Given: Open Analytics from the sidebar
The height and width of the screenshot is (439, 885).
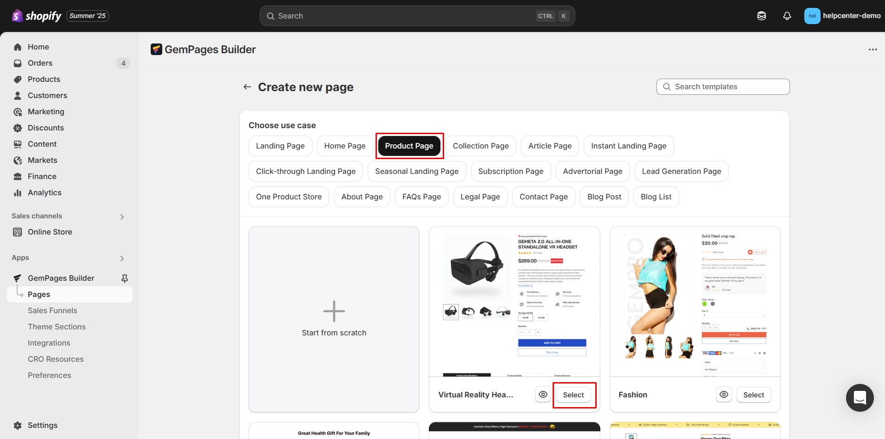Looking at the screenshot, I should coord(44,192).
